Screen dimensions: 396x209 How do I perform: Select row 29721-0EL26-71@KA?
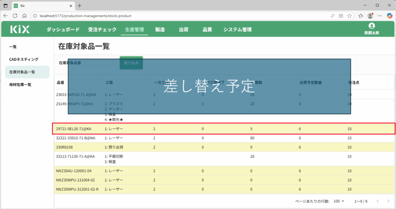point(224,129)
